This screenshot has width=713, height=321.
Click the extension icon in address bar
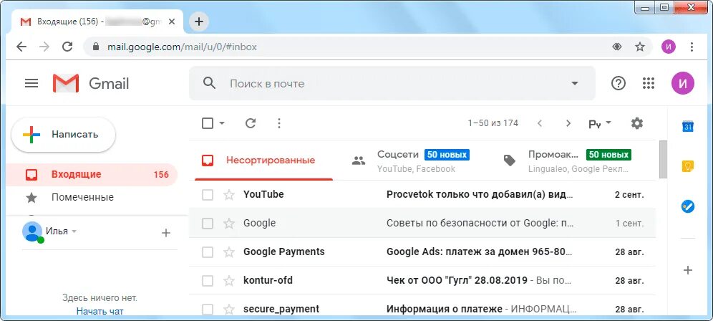[616, 47]
